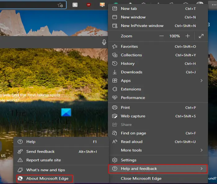Click the Read aloud icon
Image resolution: width=217 pixels, height=184 pixels.
pos(115,142)
